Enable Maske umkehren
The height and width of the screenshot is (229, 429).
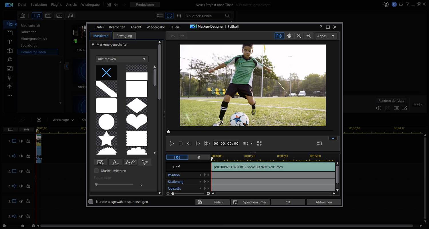tap(96, 171)
